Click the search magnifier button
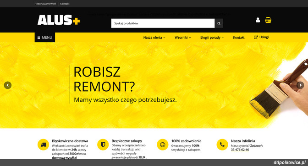Viewport: 308px width, 166px height. point(219,23)
